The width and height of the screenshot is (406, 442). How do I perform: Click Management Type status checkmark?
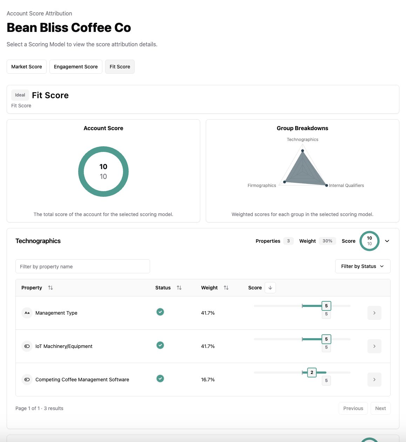pos(160,312)
